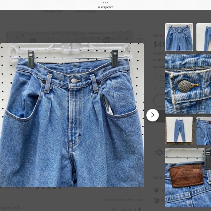Viewport: 211px width, 211px height.
Task: Select the partially visible side-view jeans thumbnail
Action: pyautogui.click(x=203, y=37)
